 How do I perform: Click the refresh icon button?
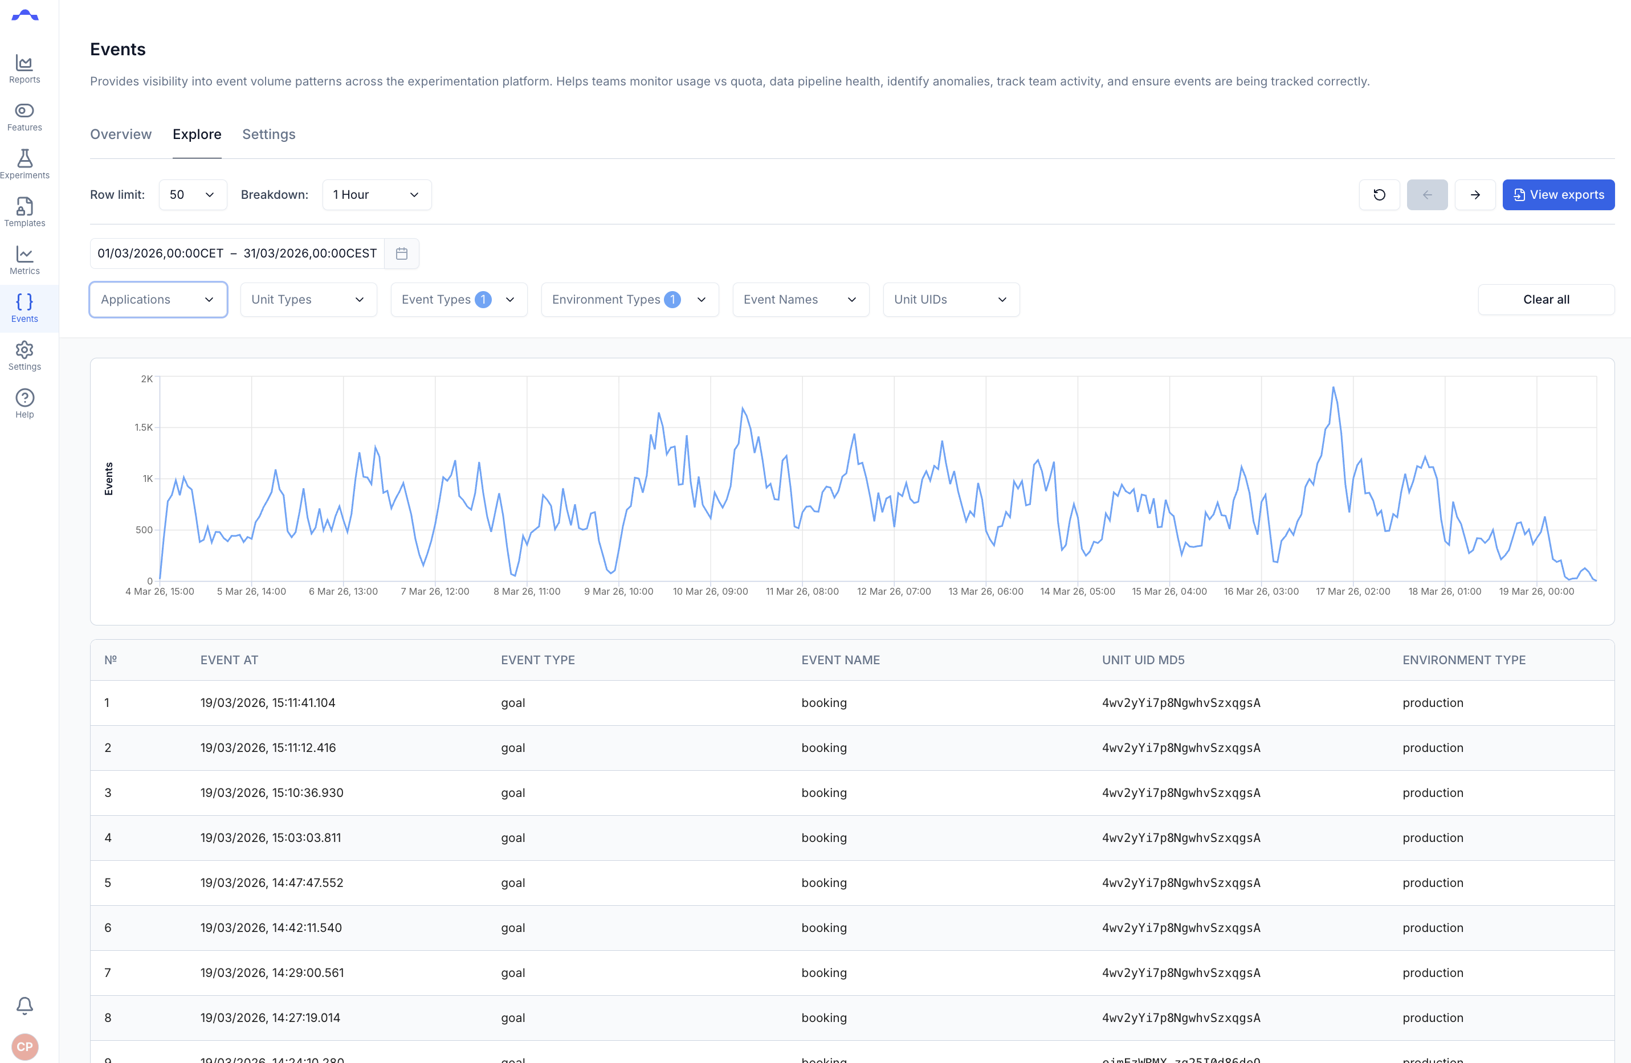tap(1379, 195)
